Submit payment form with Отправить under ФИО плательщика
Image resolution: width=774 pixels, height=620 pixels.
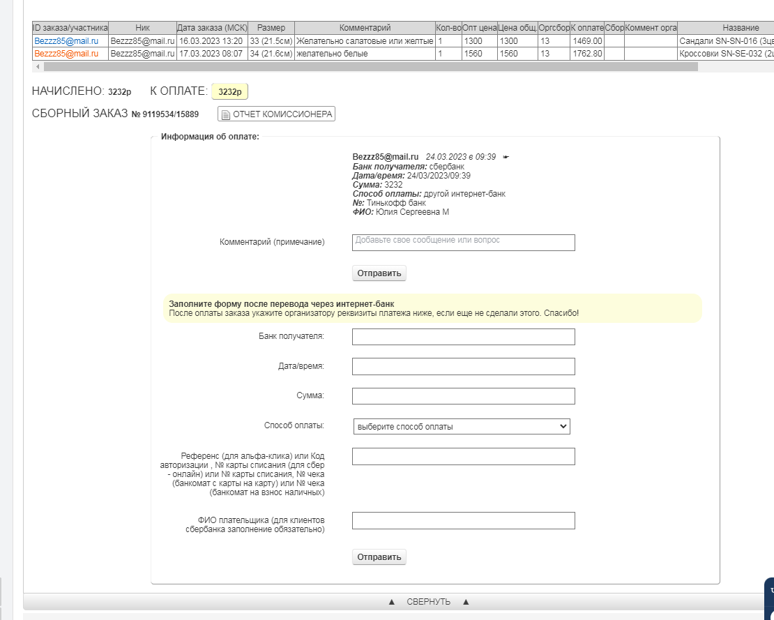click(379, 557)
